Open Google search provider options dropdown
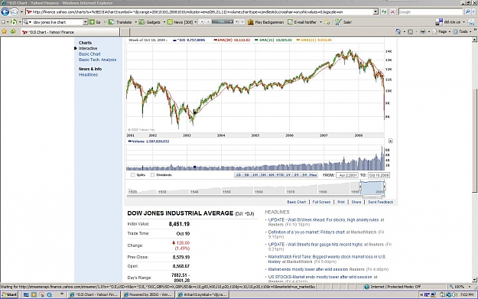Image resolution: width=478 pixels, height=299 pixels. tap(473, 12)
